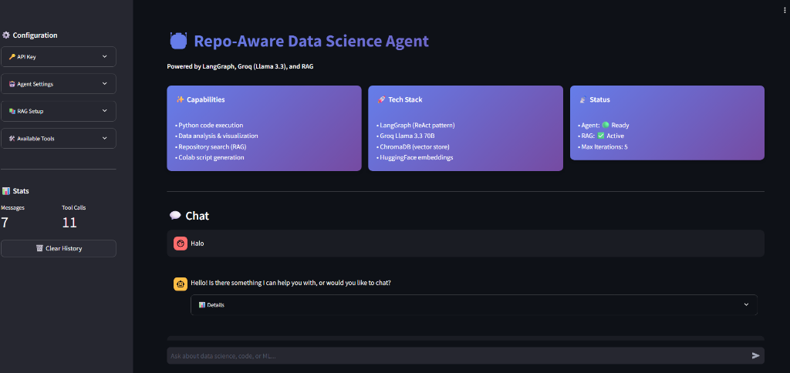Click the Chat section heading
The height and width of the screenshot is (373, 790).
[x=197, y=216]
